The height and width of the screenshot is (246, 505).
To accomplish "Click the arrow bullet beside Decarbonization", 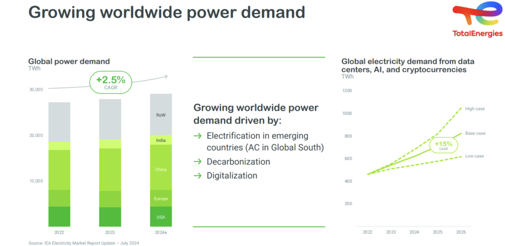I will [x=197, y=162].
